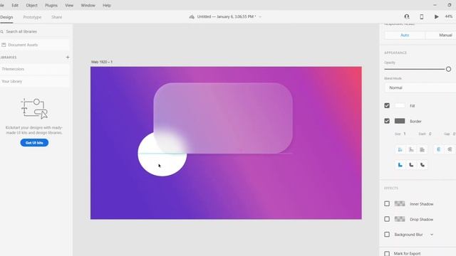Open the Plugins menu
The image size is (456, 256).
tap(51, 5)
